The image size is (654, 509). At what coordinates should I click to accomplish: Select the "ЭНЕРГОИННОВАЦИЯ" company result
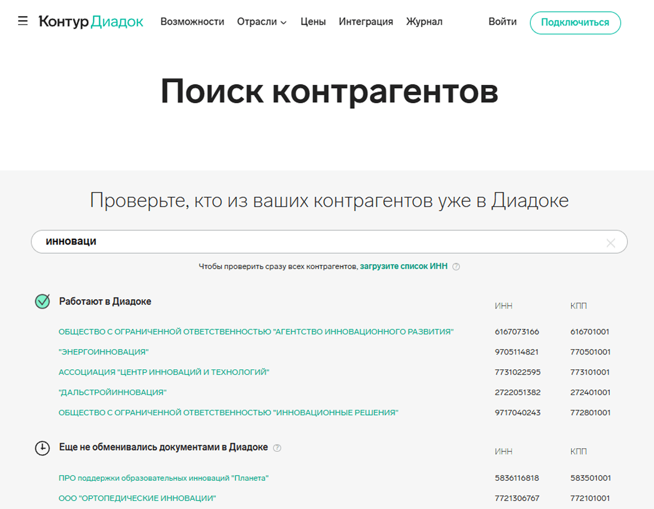[103, 352]
